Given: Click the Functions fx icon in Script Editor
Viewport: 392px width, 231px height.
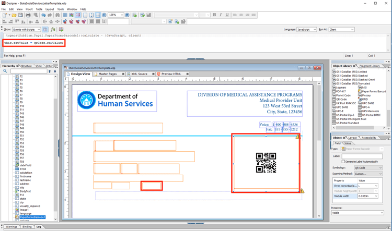Looking at the screenshot, I should [53, 29].
